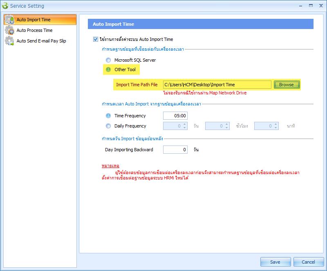The image size is (327, 271).
Task: Close the Service Setting window
Action: pos(321,6)
